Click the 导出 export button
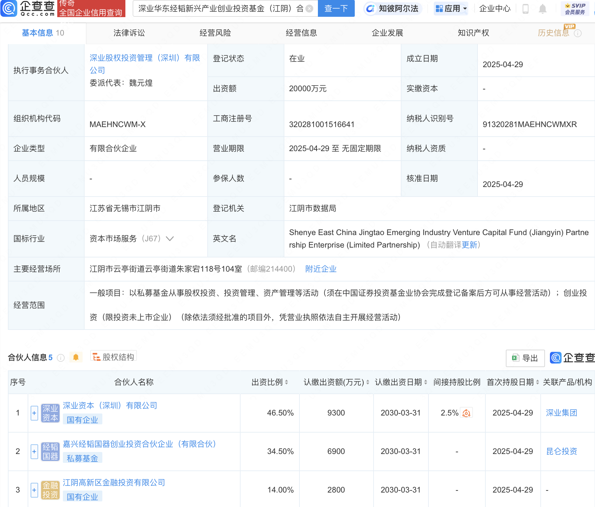 (525, 358)
